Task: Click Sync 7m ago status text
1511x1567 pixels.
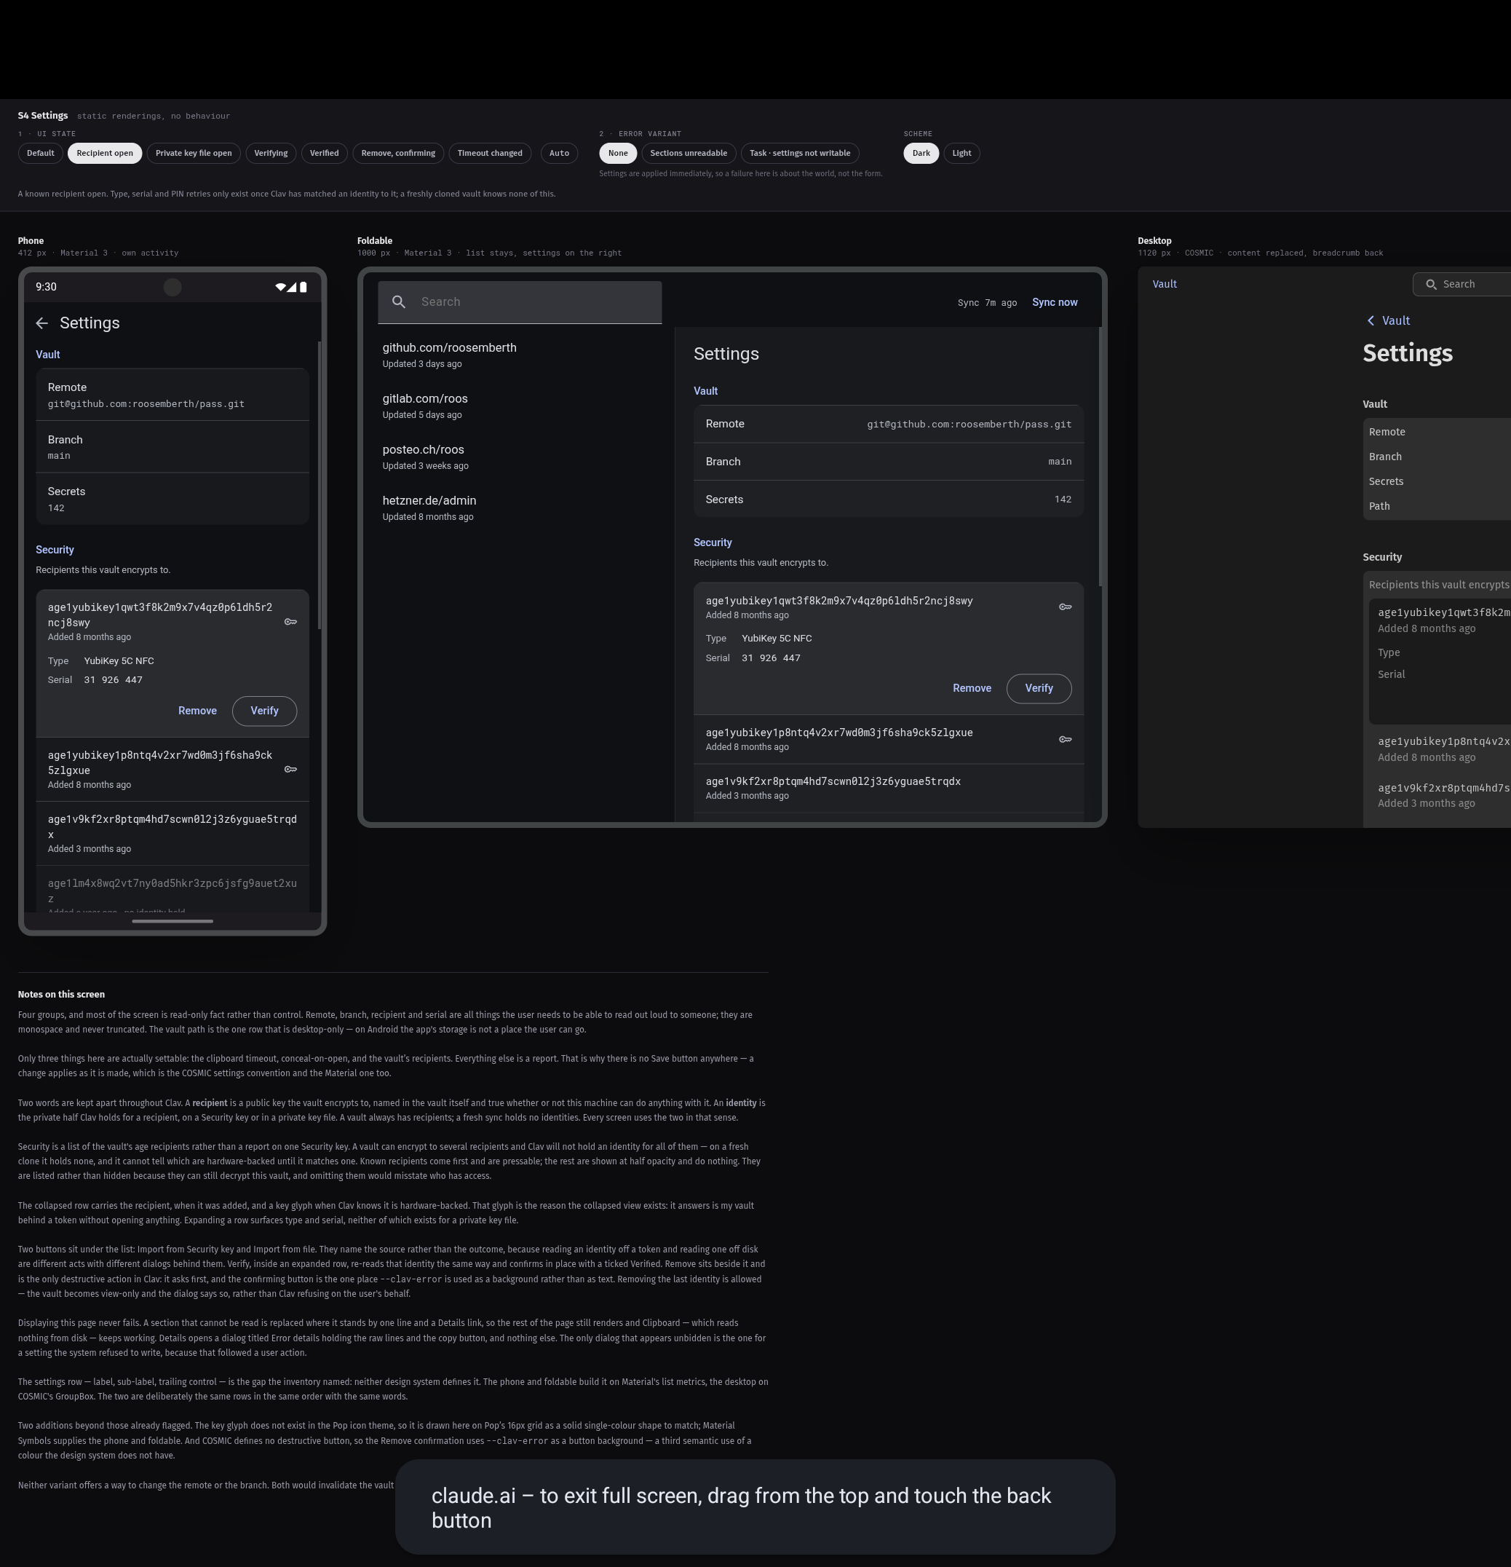Action: [987, 303]
